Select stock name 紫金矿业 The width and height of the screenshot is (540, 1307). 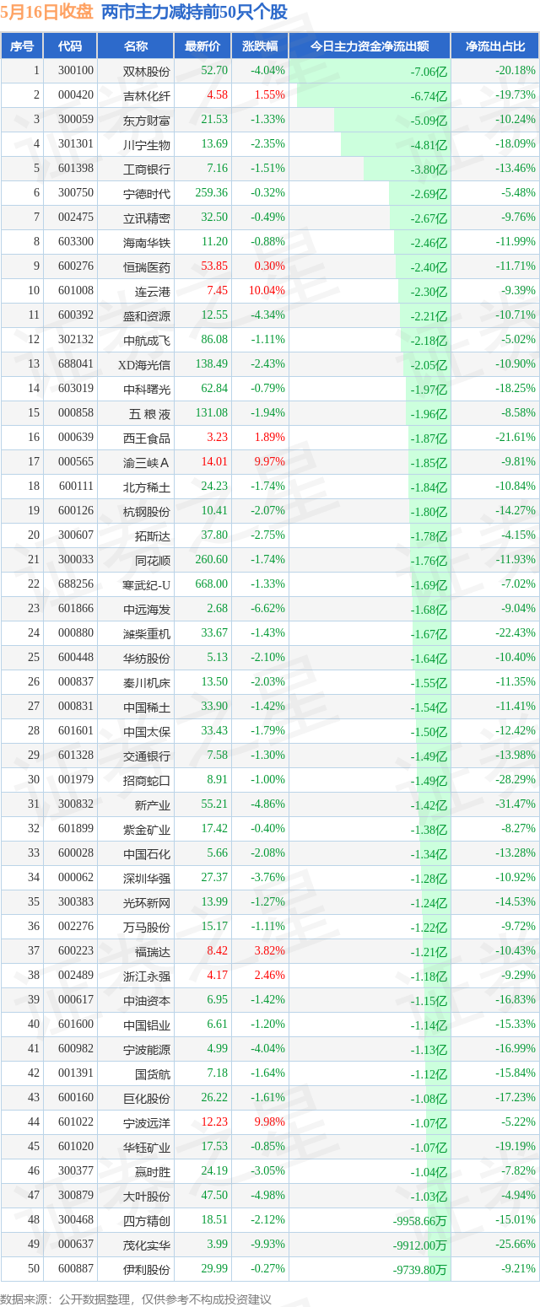tap(147, 829)
